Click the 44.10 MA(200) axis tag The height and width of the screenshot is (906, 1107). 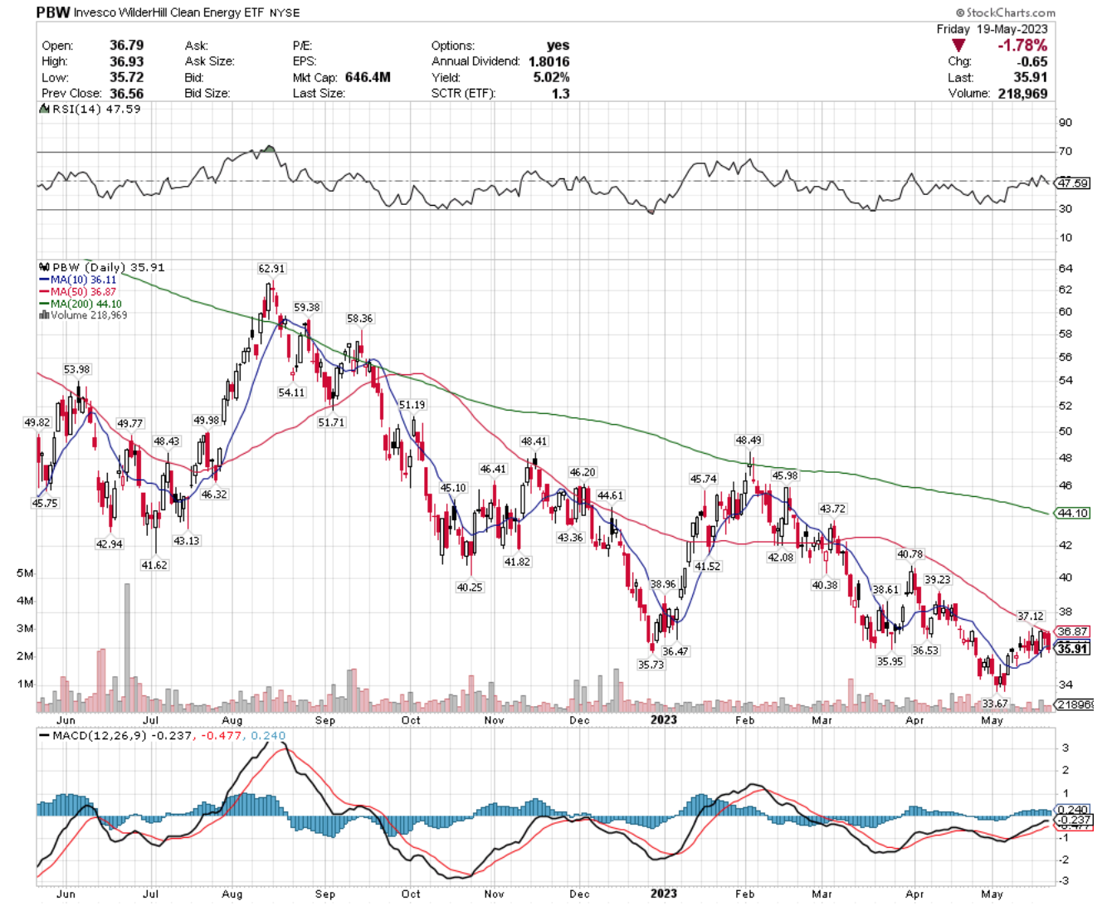pos(1073,514)
